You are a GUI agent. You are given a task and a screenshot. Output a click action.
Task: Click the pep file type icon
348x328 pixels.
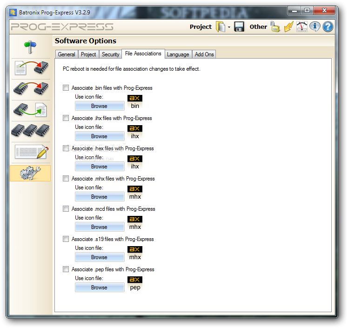[135, 284]
